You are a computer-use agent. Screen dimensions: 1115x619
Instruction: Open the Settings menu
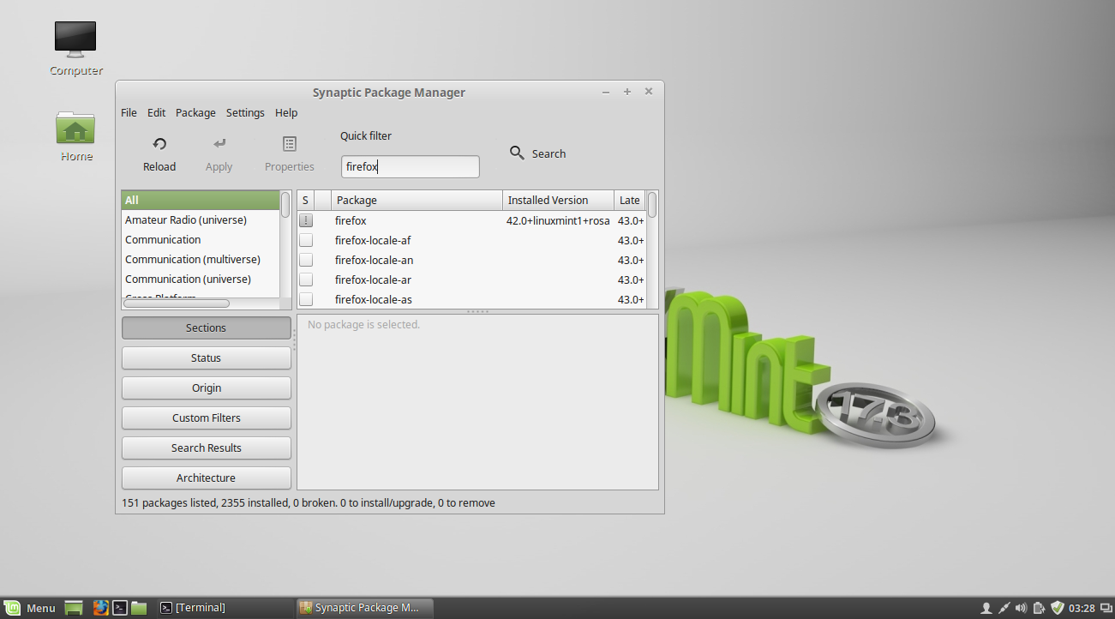245,112
